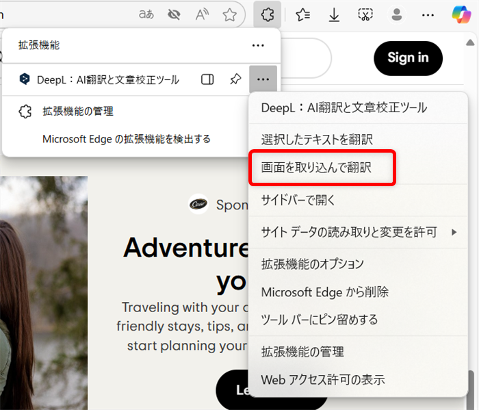Select Microsoft Edge から削除 option
This screenshot has width=479, height=410.
pyautogui.click(x=324, y=292)
